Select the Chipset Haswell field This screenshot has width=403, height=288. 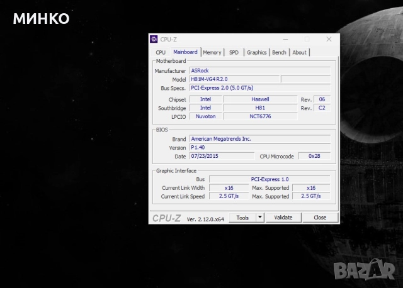260,99
